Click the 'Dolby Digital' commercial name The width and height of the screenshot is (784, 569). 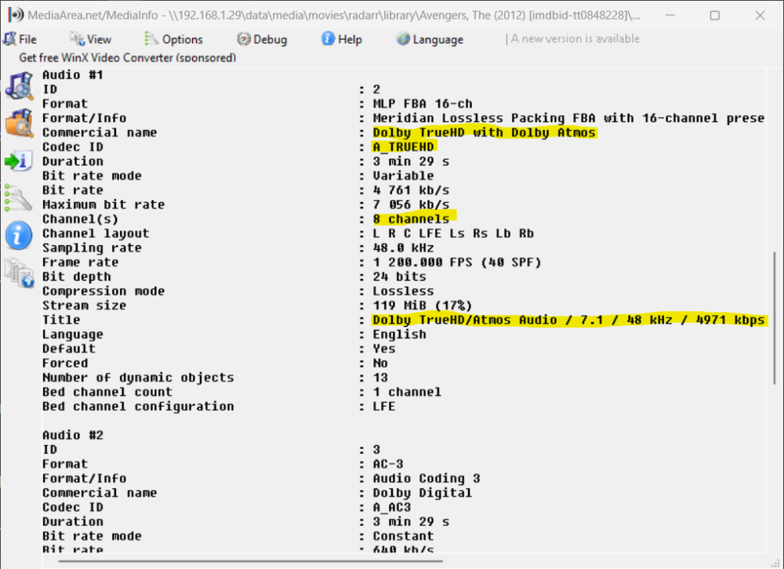point(423,493)
